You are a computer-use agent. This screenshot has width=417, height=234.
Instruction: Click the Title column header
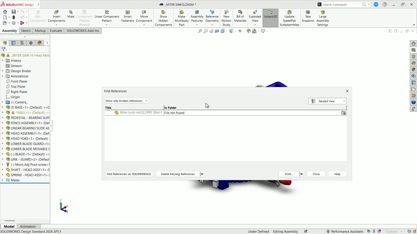(x=134, y=108)
